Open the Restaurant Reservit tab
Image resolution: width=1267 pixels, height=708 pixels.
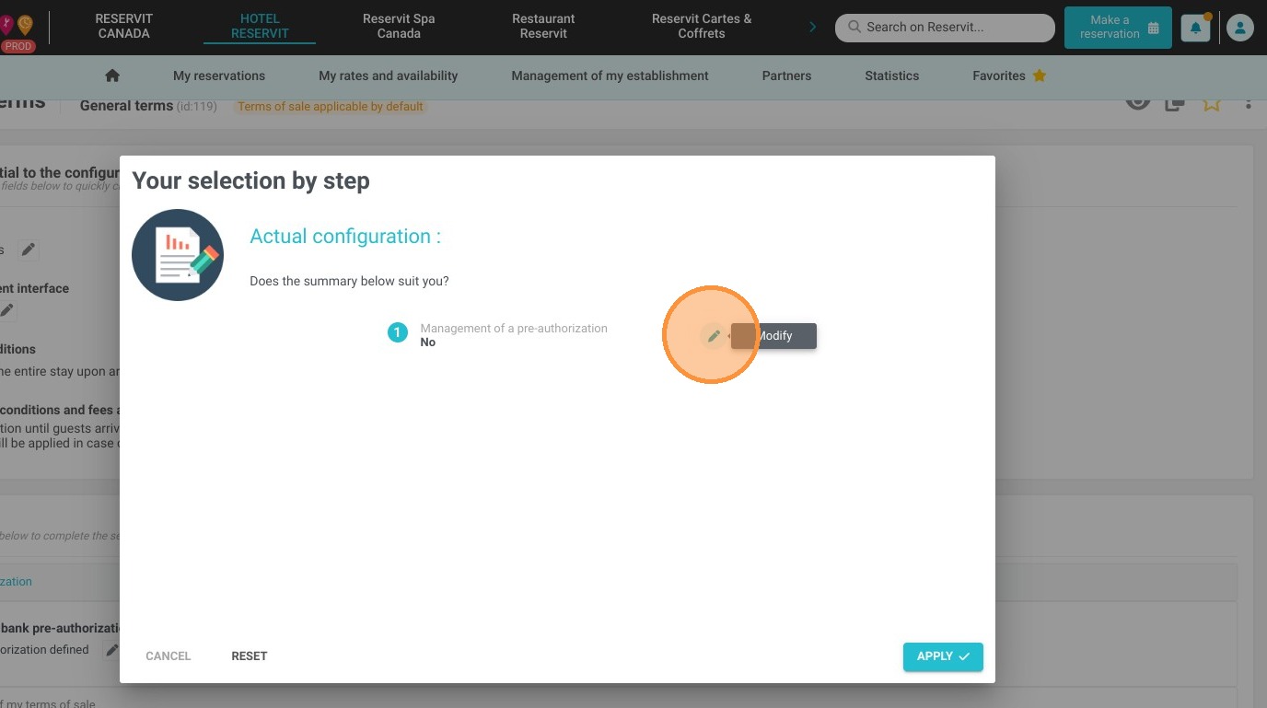tap(543, 26)
